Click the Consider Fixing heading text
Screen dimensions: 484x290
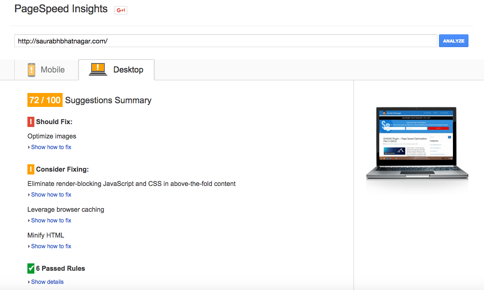point(62,170)
